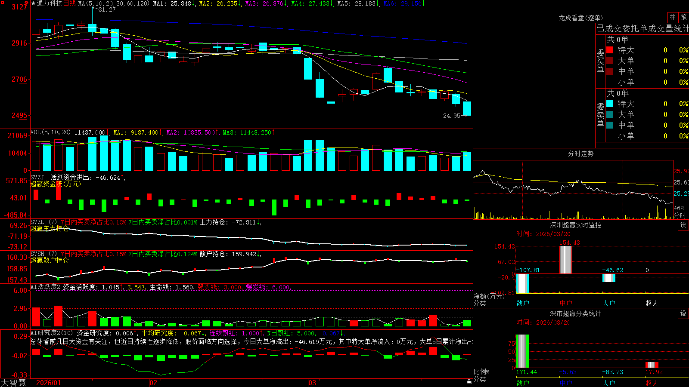
Task: Click teal 中单 swatch under 委卖单
Action: point(610,125)
